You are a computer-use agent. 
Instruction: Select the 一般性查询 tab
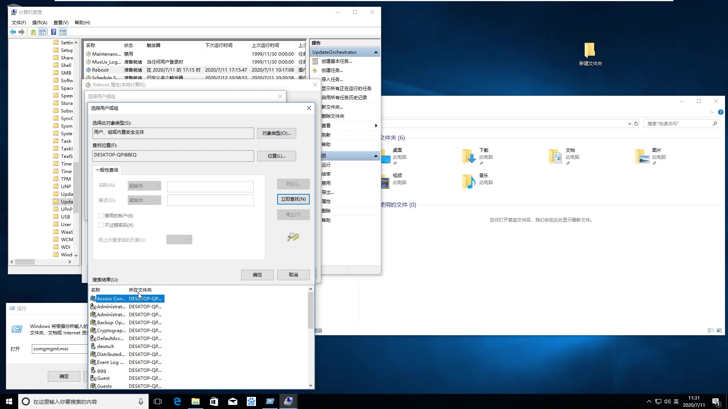pos(107,170)
